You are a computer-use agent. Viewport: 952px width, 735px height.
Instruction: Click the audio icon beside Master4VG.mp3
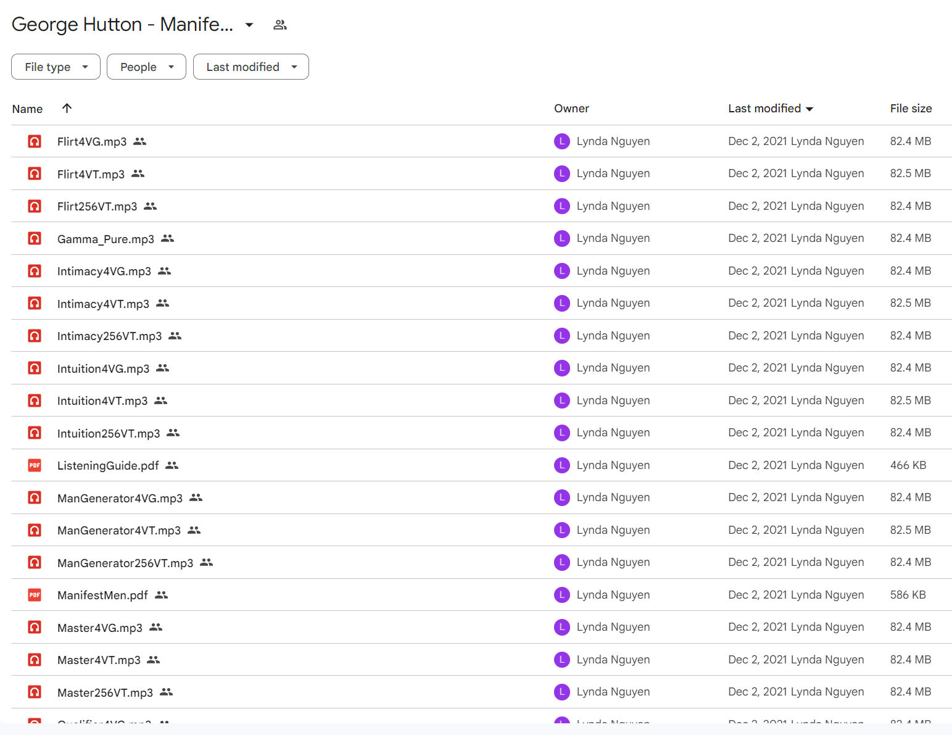[x=35, y=627]
